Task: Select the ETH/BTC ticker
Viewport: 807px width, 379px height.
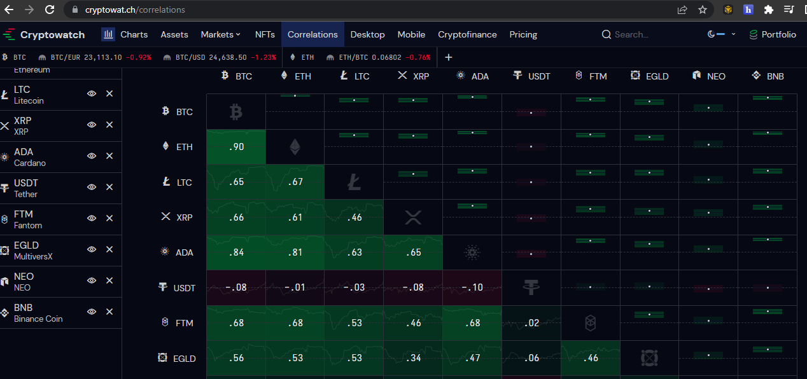Action: pos(378,57)
